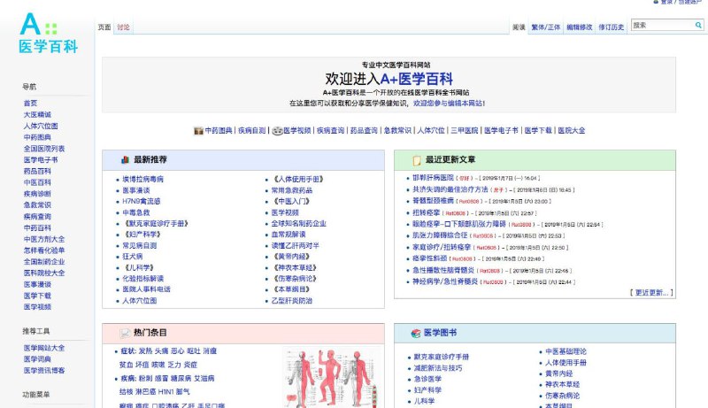
Task: Open the 编辑修改 tab
Action: [x=580, y=27]
